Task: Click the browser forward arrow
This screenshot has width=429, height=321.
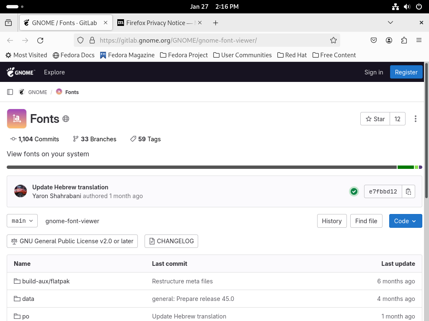Action: tap(25, 41)
